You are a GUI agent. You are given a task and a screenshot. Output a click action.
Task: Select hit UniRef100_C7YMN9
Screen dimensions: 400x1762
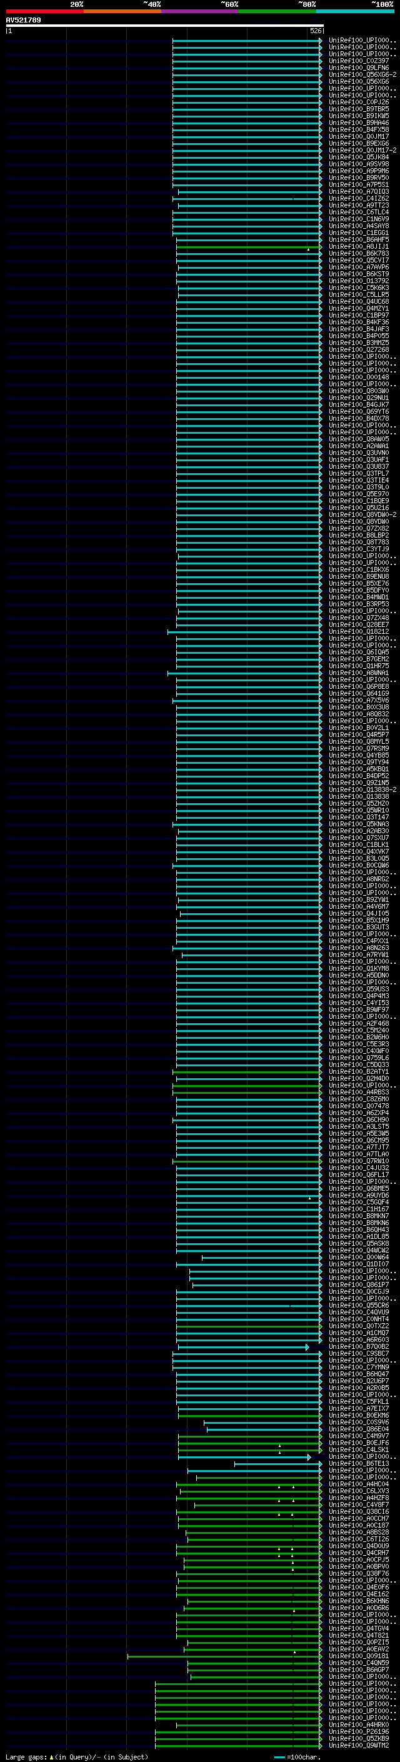coord(359,1368)
